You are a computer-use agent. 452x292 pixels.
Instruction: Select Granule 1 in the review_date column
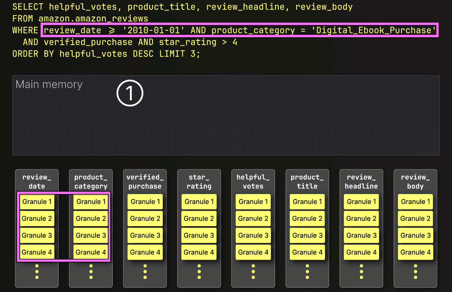tap(37, 202)
